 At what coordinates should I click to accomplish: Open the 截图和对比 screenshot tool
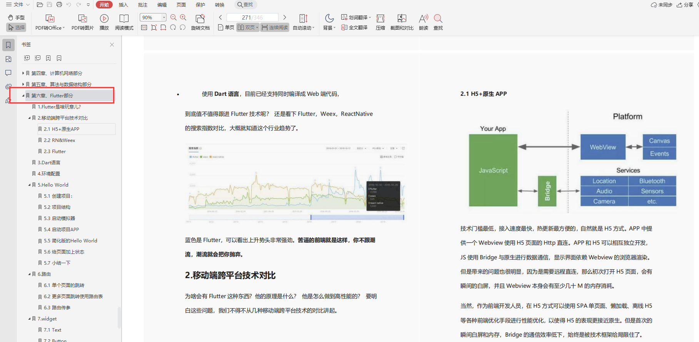tap(402, 18)
